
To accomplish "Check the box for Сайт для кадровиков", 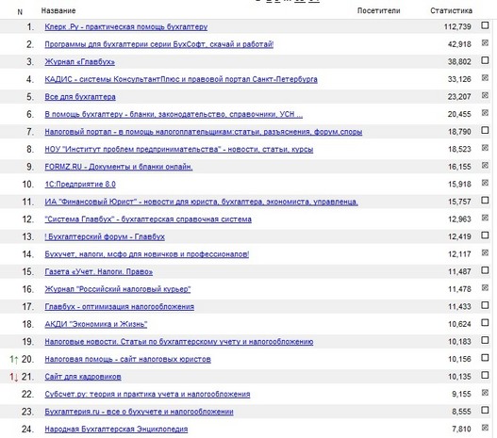I will [x=485, y=375].
